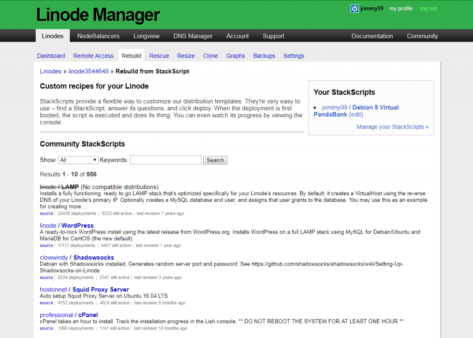
Task: Click the Custom recipes for your Linode heading
Action: click(94, 86)
